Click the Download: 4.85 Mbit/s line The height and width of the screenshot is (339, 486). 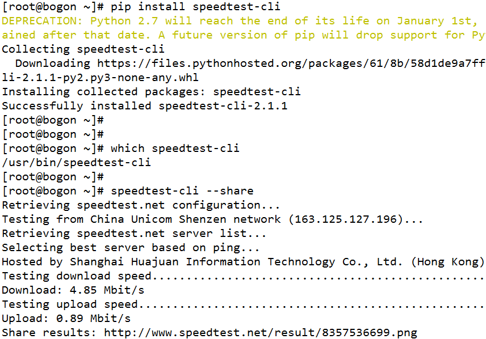pyautogui.click(x=73, y=290)
